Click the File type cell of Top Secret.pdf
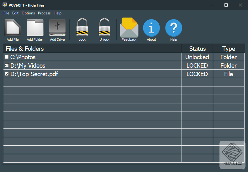This screenshot has height=172, width=248. tap(229, 74)
